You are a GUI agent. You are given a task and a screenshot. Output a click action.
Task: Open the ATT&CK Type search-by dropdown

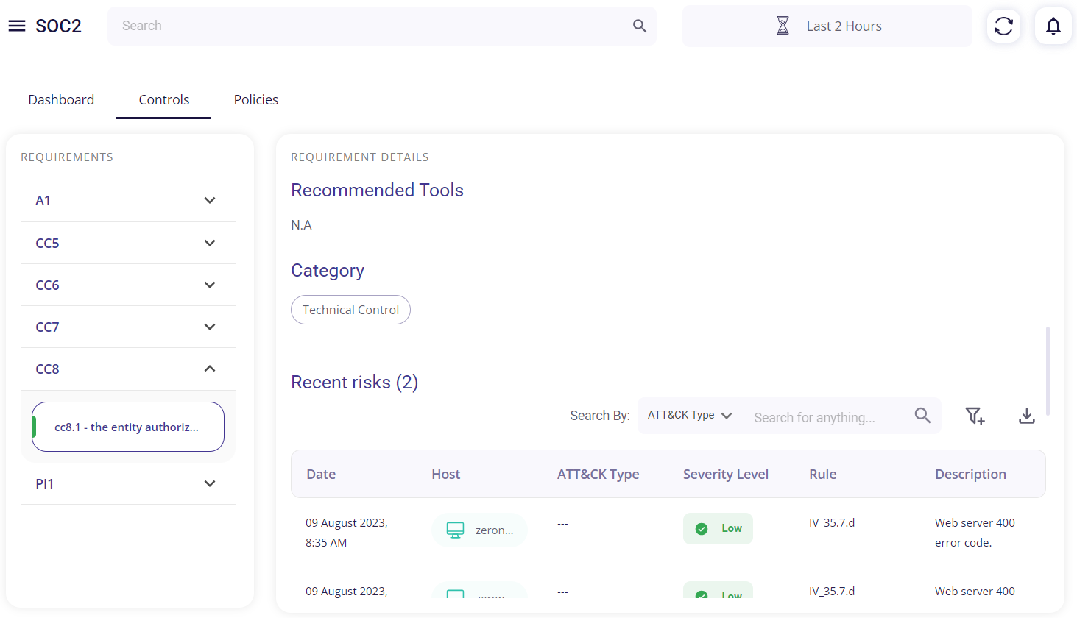[690, 416]
